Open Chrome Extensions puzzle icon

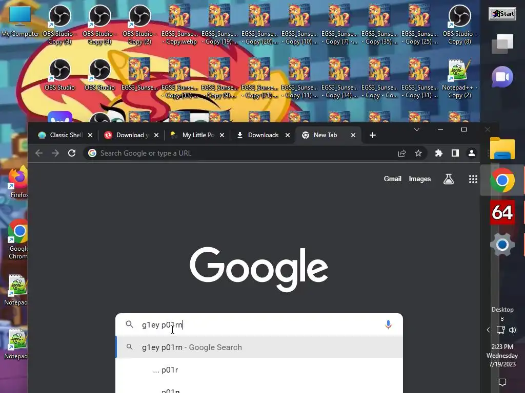(439, 153)
